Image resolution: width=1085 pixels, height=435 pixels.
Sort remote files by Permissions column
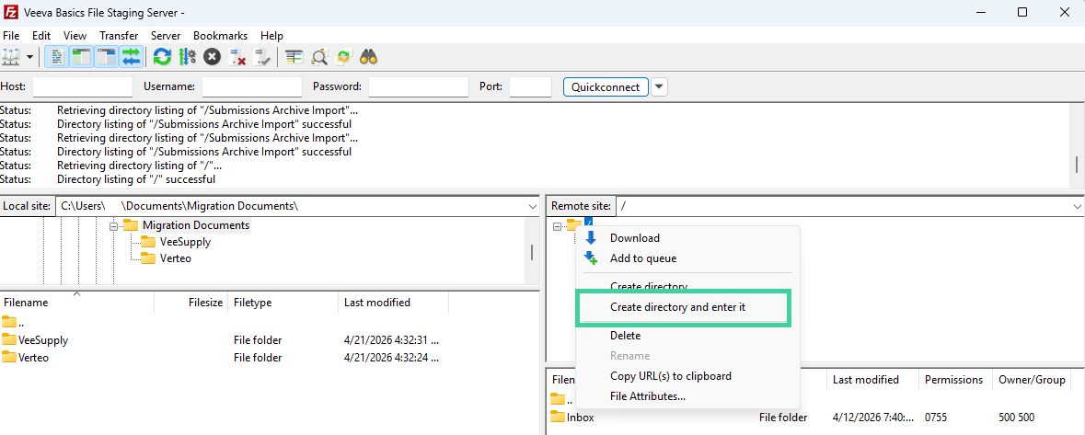point(955,380)
